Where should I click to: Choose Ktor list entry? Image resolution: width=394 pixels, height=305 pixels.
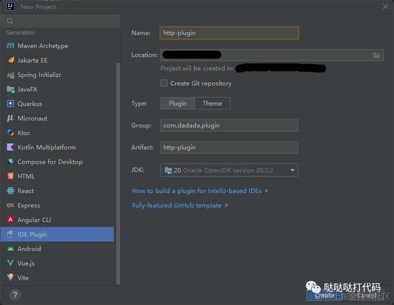pyautogui.click(x=57, y=133)
